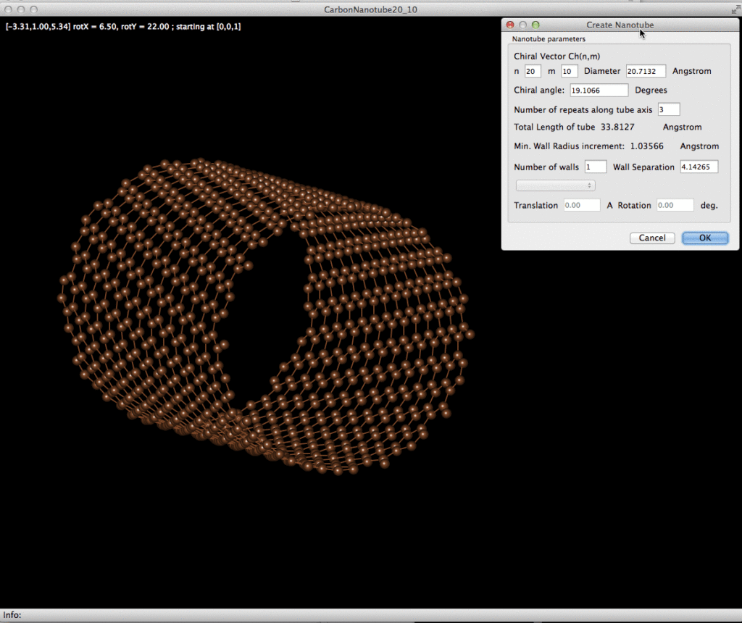Click the Rotation input field

675,206
